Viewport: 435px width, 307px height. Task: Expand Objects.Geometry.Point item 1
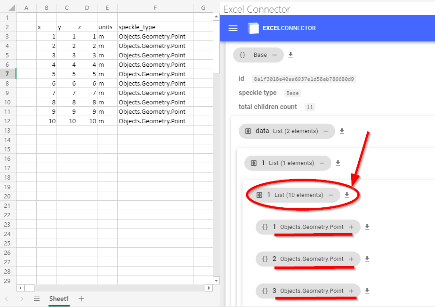click(x=351, y=227)
